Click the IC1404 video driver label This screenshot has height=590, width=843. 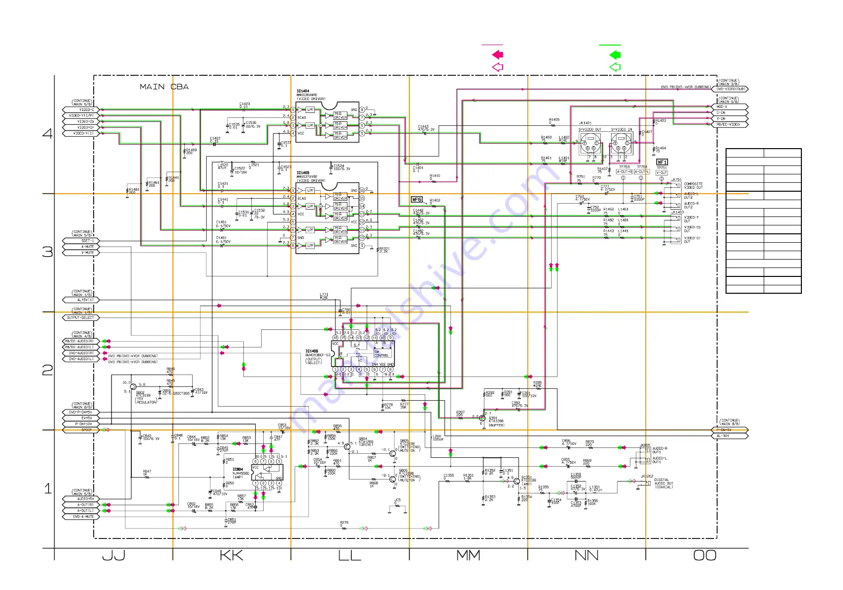point(311,95)
